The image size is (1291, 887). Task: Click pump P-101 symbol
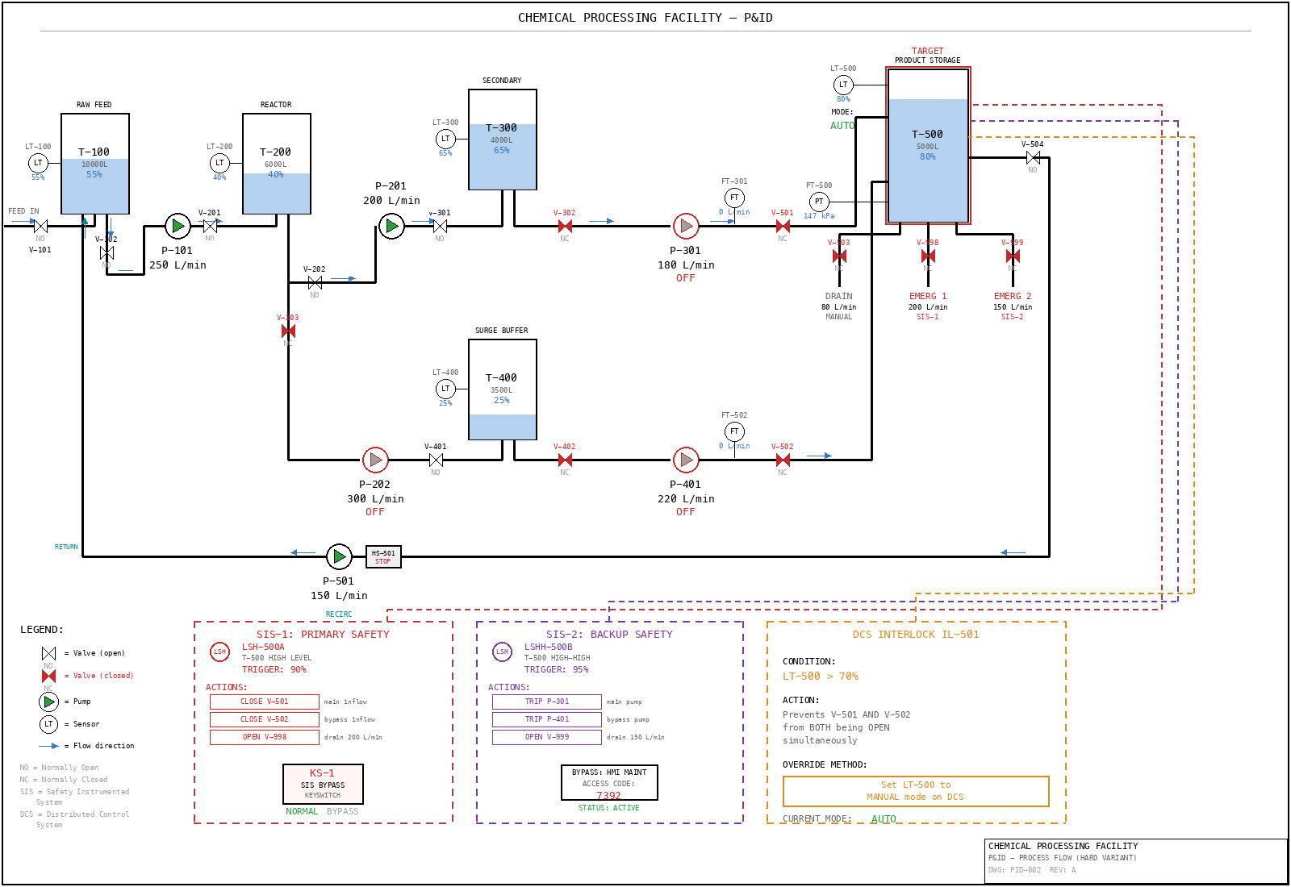[x=178, y=227]
